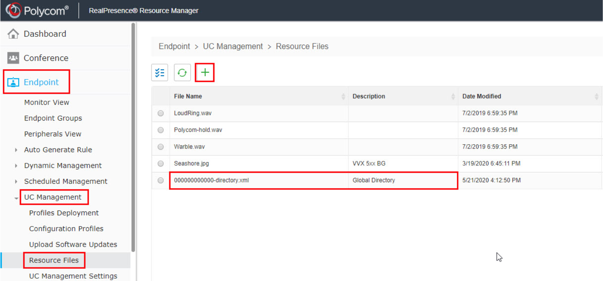Screen dimensions: 606x281
Task: Select the home icon next to Dashboard
Action: pyautogui.click(x=13, y=34)
